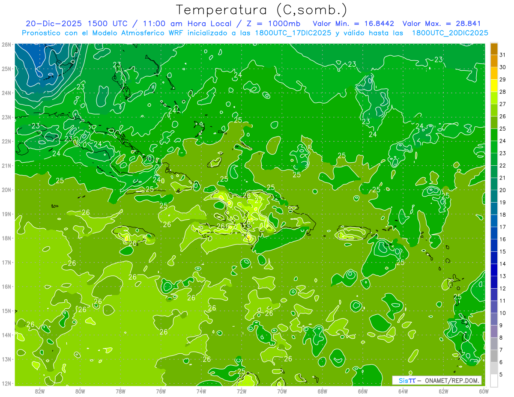Pick the dark blue swatch between 13 and 14
514x397 pixels.
pos(494,270)
